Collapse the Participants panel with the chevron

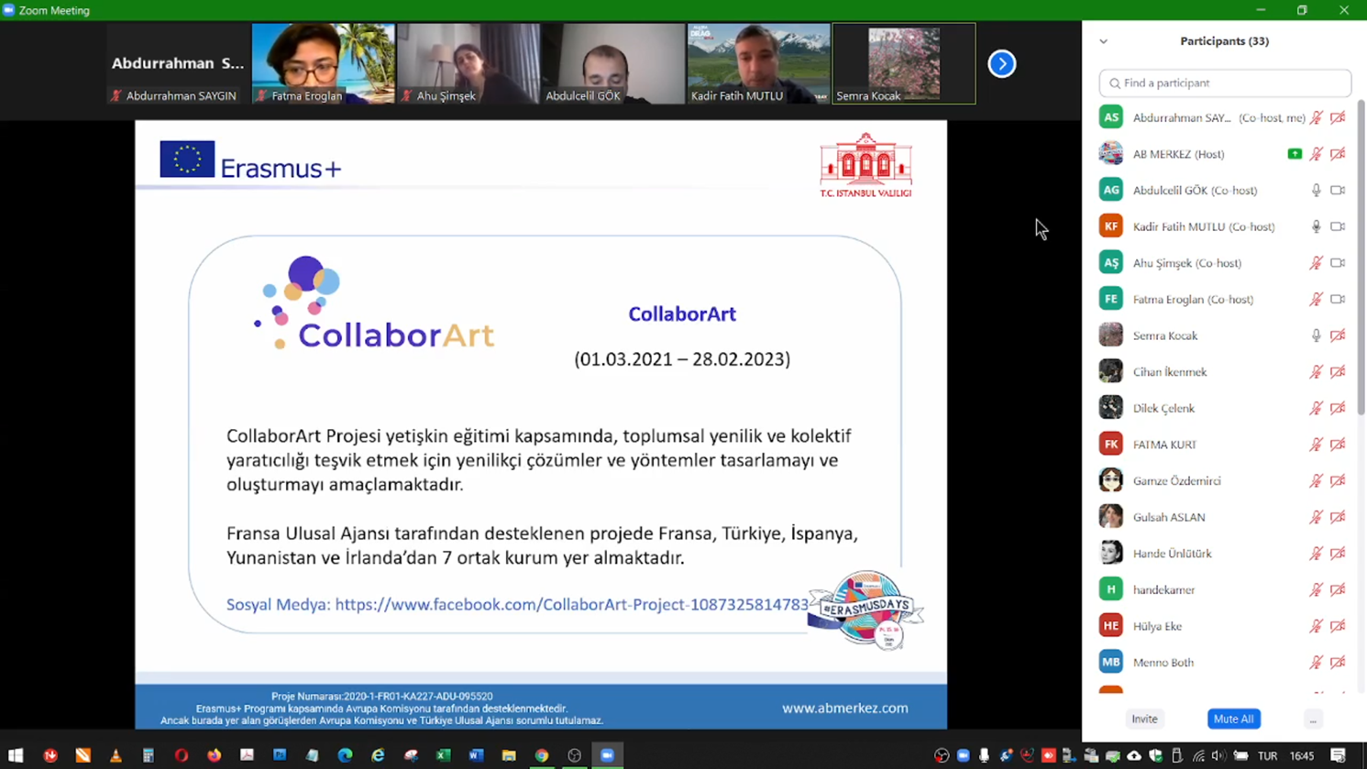tap(1104, 41)
